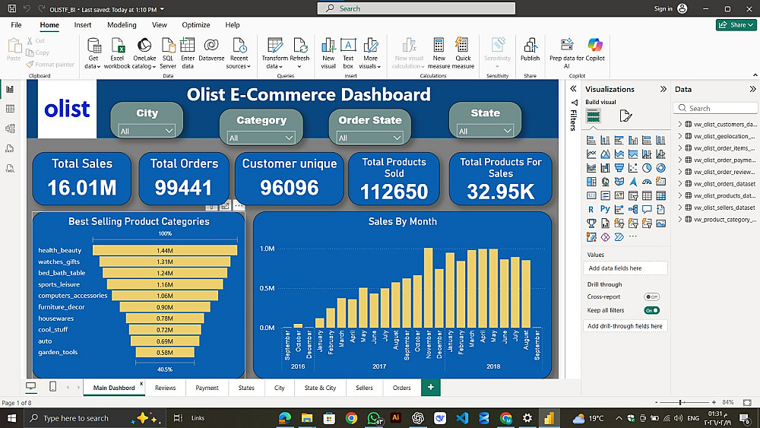Screen dimensions: 760x428
Task: Open the Sellers page tab
Action: (364, 388)
